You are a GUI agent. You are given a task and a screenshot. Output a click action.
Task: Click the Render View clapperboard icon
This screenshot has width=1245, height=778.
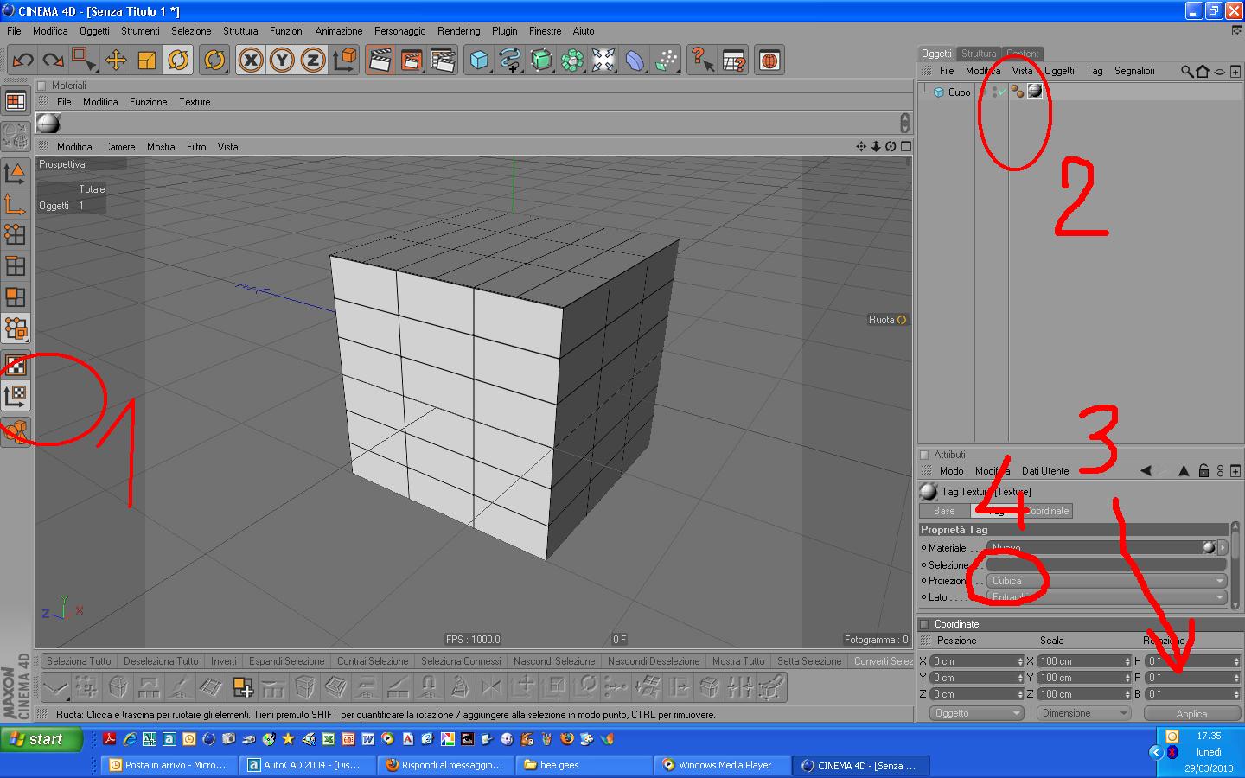pos(380,61)
